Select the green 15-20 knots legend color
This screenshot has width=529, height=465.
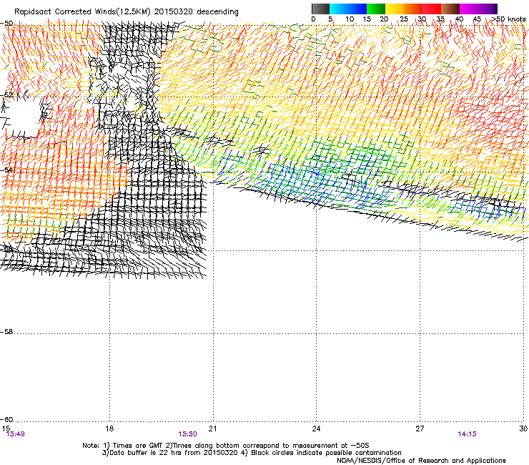coord(376,9)
